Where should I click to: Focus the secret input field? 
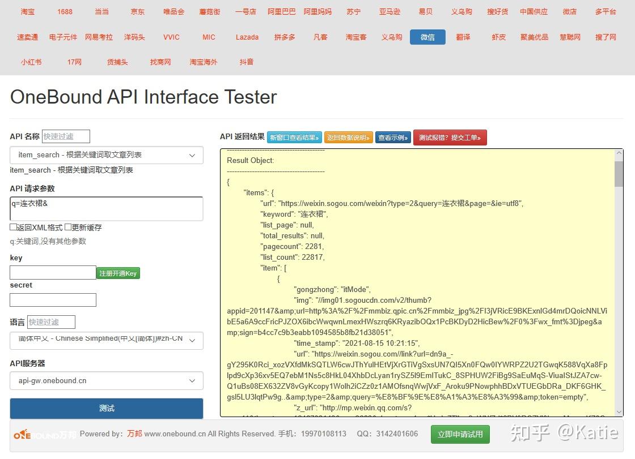click(x=53, y=300)
